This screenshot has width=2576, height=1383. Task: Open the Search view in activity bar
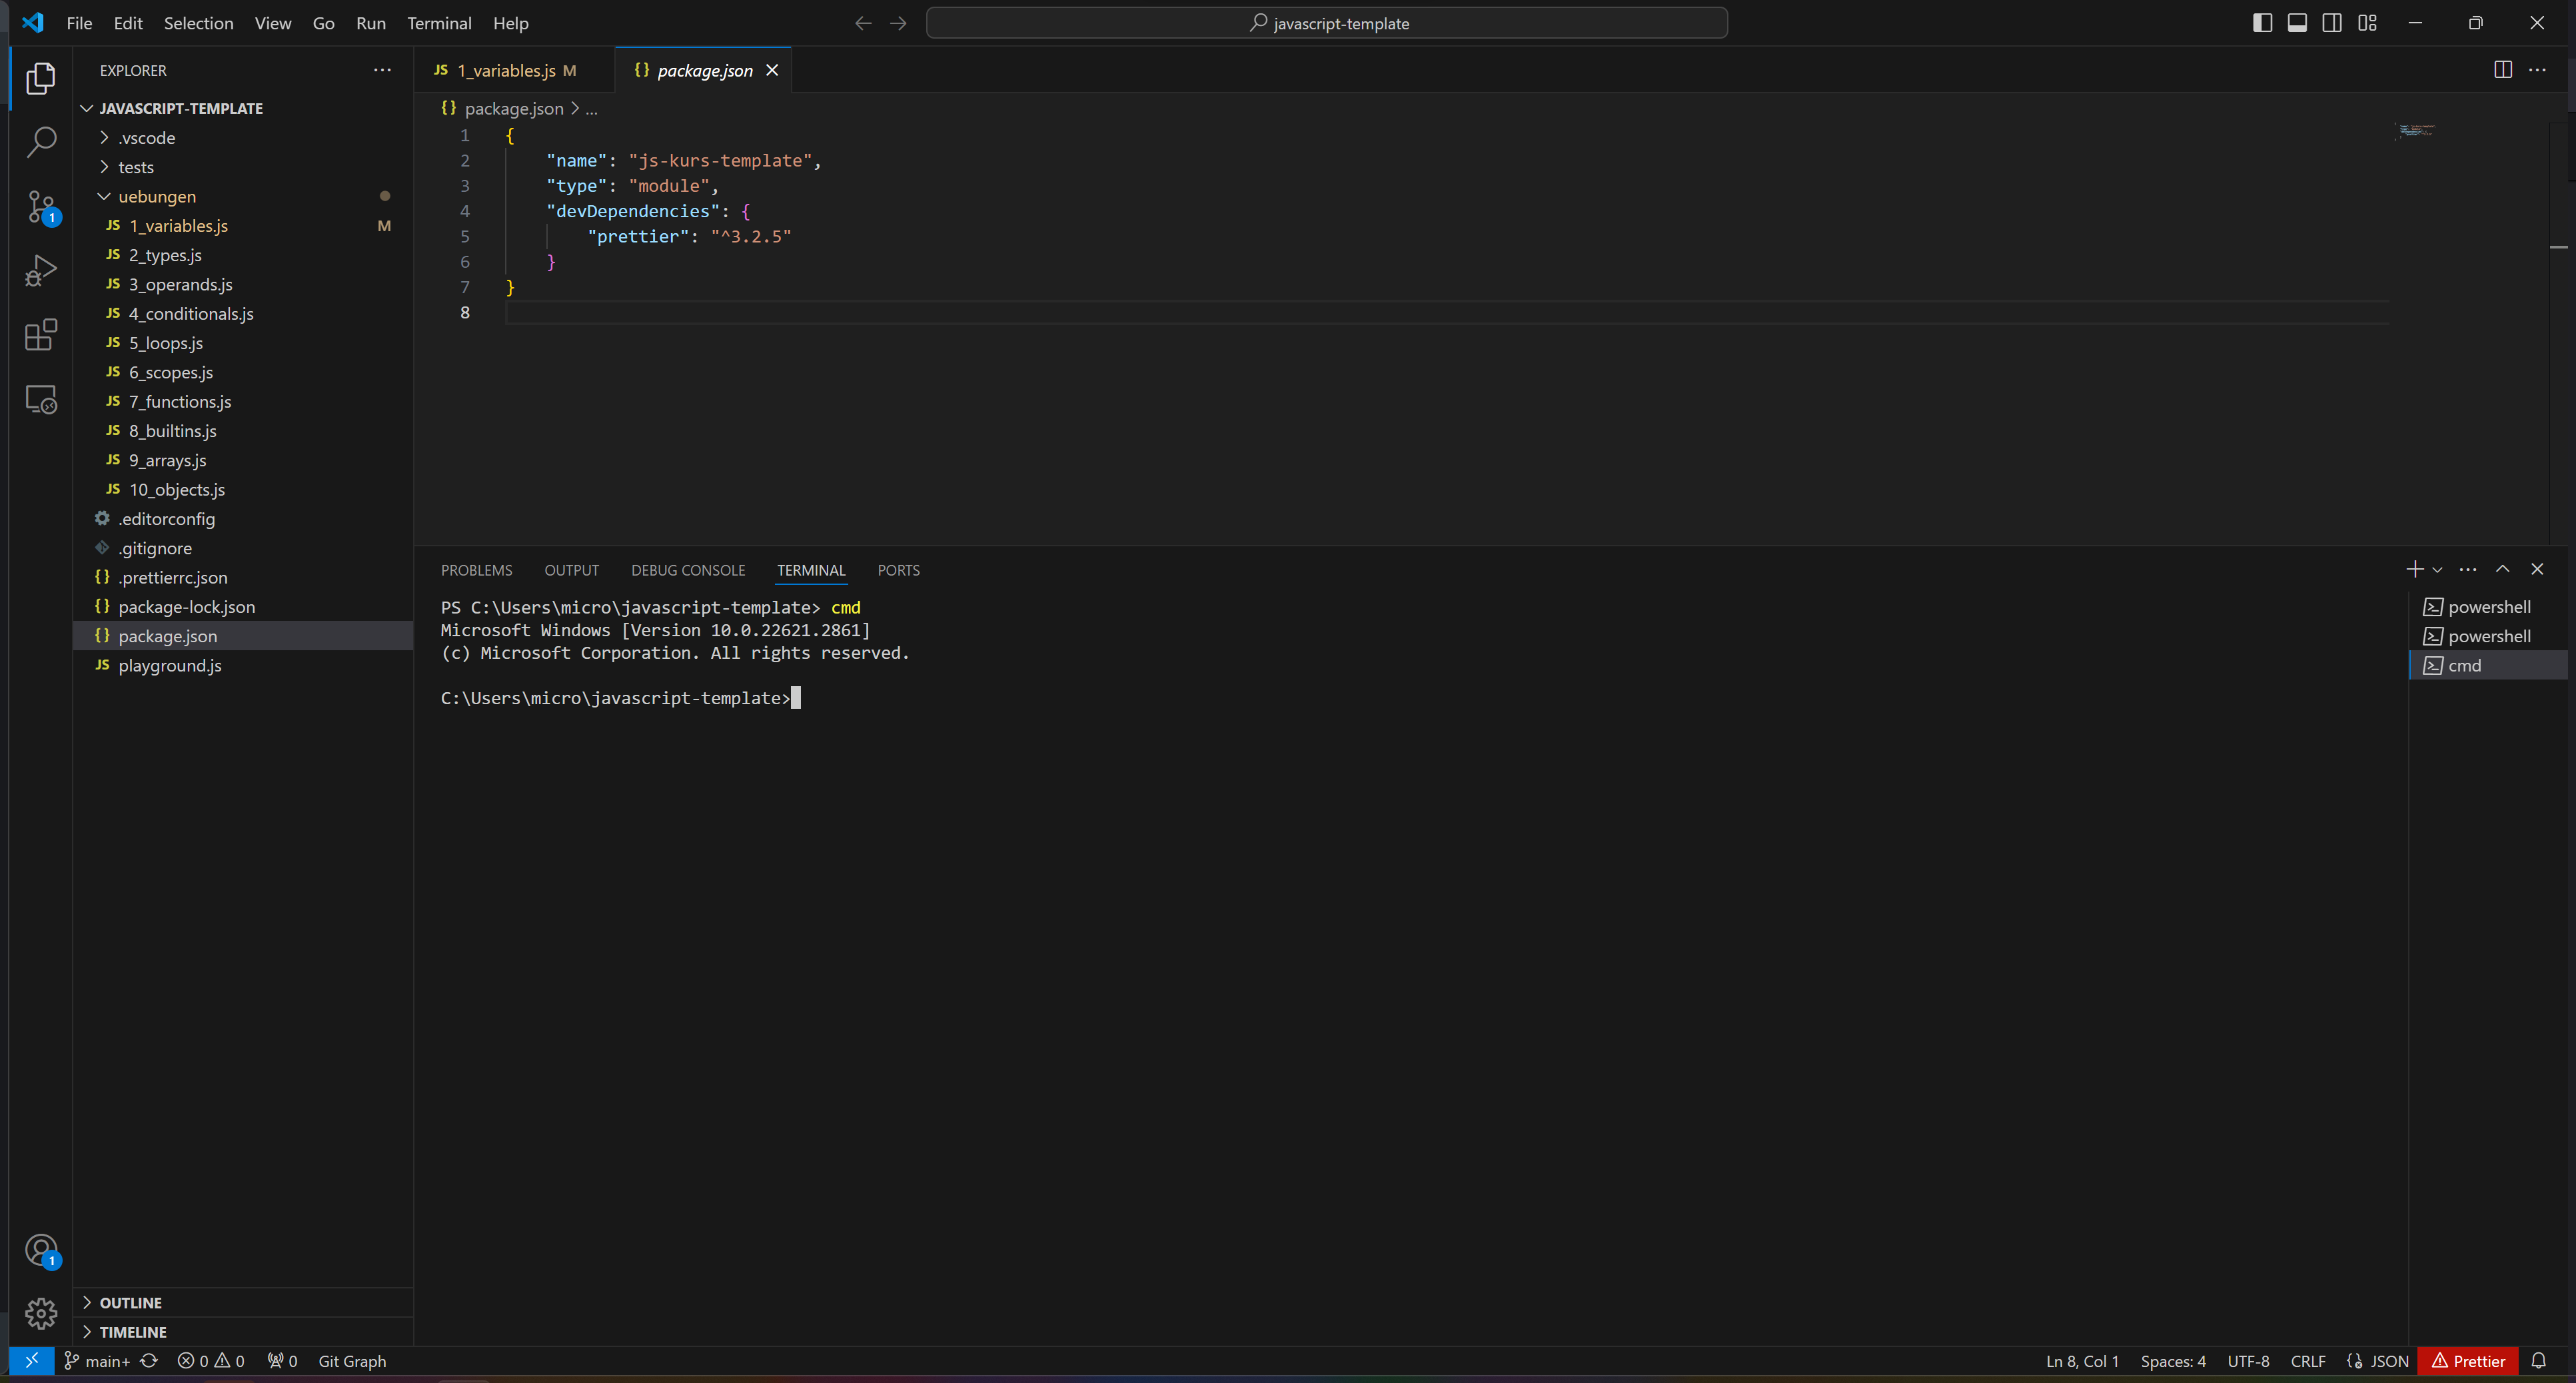(40, 142)
